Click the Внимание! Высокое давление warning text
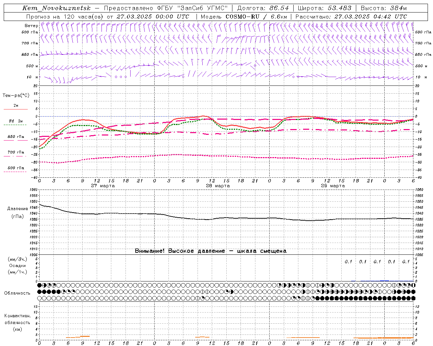The height and width of the screenshot is (346, 433). (x=210, y=251)
